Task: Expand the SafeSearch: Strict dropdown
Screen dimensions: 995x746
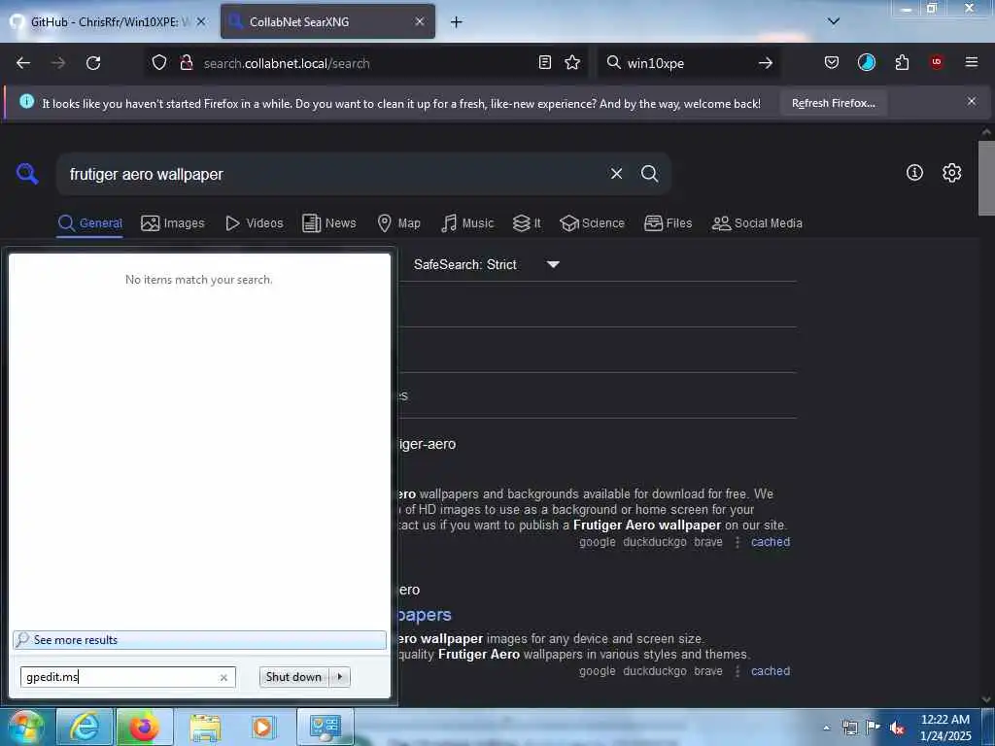Action: click(x=487, y=264)
